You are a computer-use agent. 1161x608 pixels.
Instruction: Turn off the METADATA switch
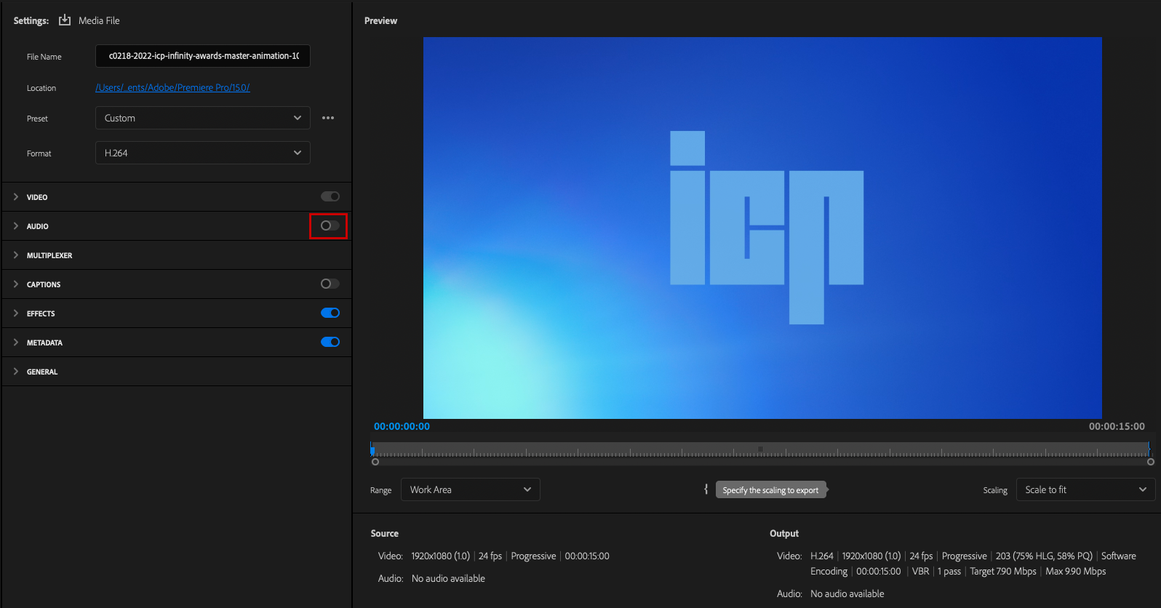[x=330, y=342]
